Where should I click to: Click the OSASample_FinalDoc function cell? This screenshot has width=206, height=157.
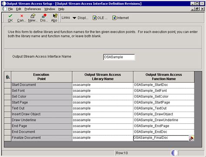[x=161, y=138]
